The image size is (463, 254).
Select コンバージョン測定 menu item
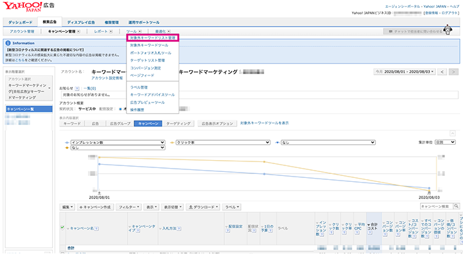tap(146, 68)
